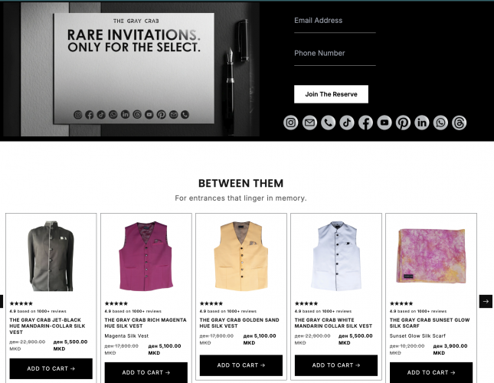The width and height of the screenshot is (494, 383).
Task: Open the large LinkedIn social icon
Action: pyautogui.click(x=422, y=123)
